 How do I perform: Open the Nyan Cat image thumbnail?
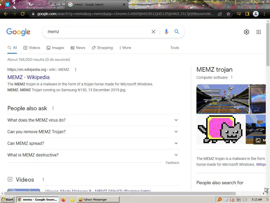(x=221, y=130)
